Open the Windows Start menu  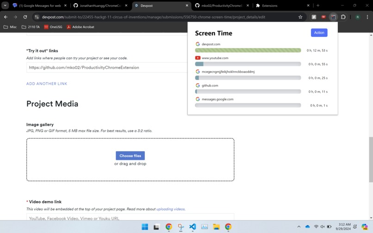[145, 227]
